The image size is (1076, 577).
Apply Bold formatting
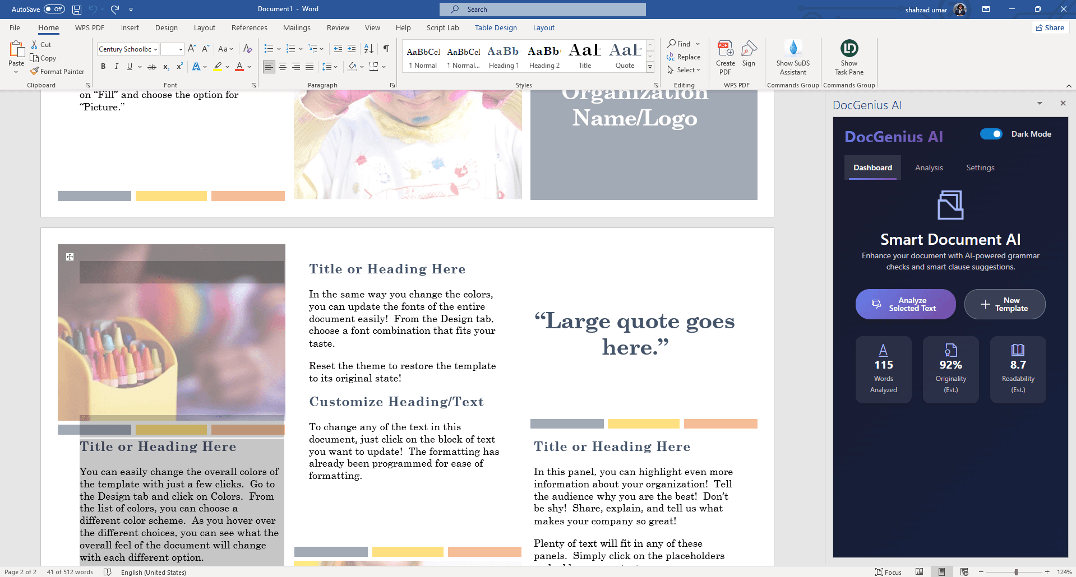(103, 67)
